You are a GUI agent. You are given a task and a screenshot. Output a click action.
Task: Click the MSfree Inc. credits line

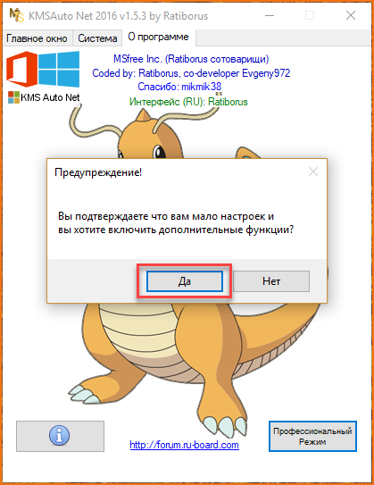click(191, 59)
